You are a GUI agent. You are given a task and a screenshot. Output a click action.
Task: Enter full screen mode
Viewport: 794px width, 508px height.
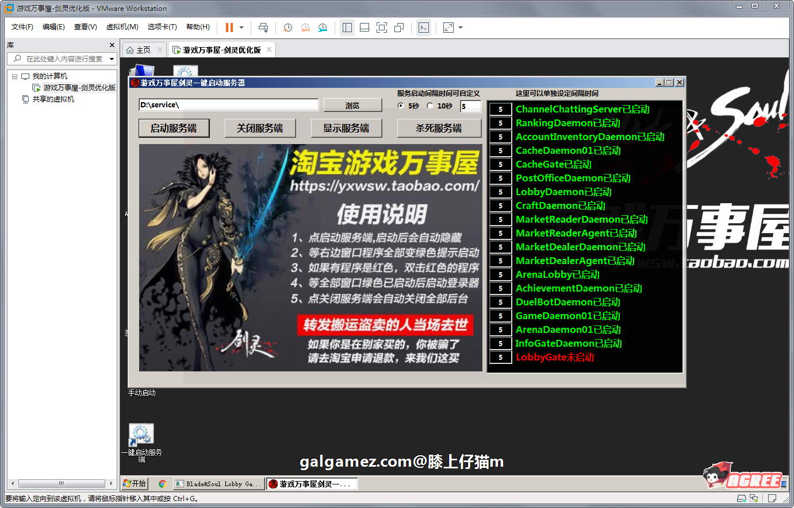tap(381, 27)
